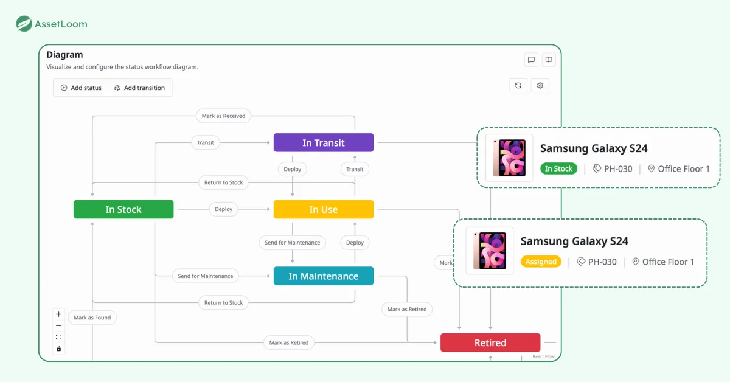
Task: Click Office Floor 1 text on In Stock card
Action: point(684,169)
